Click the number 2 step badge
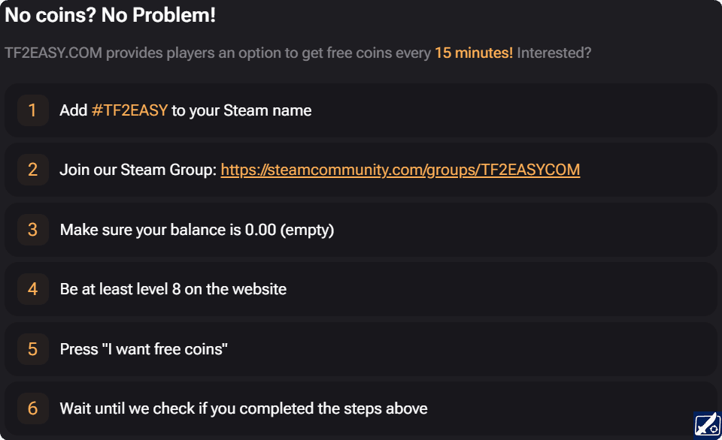 click(32, 170)
